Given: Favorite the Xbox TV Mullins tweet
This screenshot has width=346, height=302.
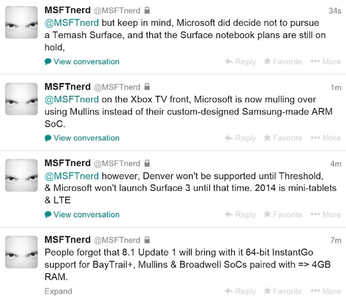Looking at the screenshot, I should 283,138.
